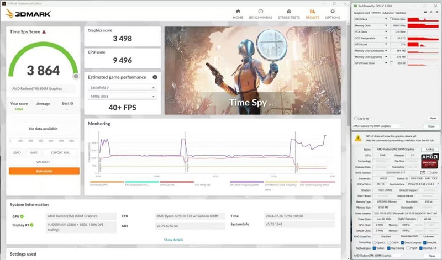Open the GPU Load sensor dropdown arrow
Screen dimensions: 442x260
coord(386,44)
